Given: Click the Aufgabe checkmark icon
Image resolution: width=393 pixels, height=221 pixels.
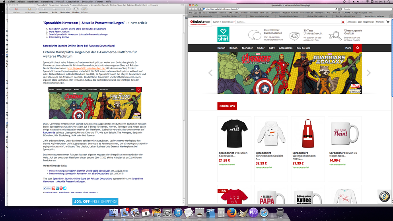Looking at the screenshot, I should [84, 9].
